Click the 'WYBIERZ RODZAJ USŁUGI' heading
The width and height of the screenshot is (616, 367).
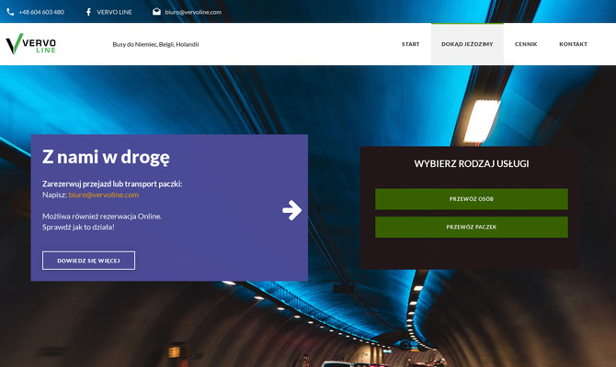coord(471,163)
